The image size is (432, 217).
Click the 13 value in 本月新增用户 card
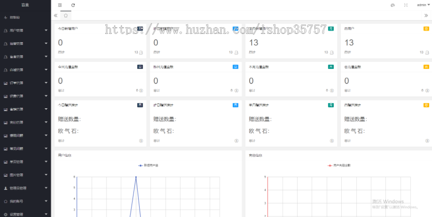click(x=254, y=43)
